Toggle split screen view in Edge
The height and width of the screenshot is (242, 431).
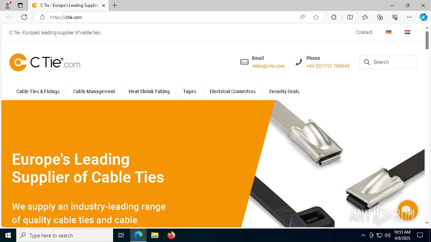350,17
